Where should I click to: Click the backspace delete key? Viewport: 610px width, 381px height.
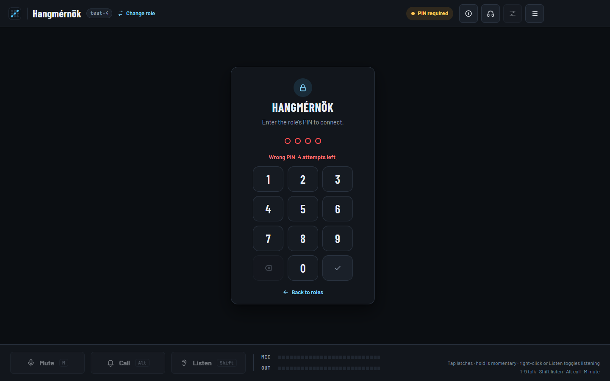(268, 268)
